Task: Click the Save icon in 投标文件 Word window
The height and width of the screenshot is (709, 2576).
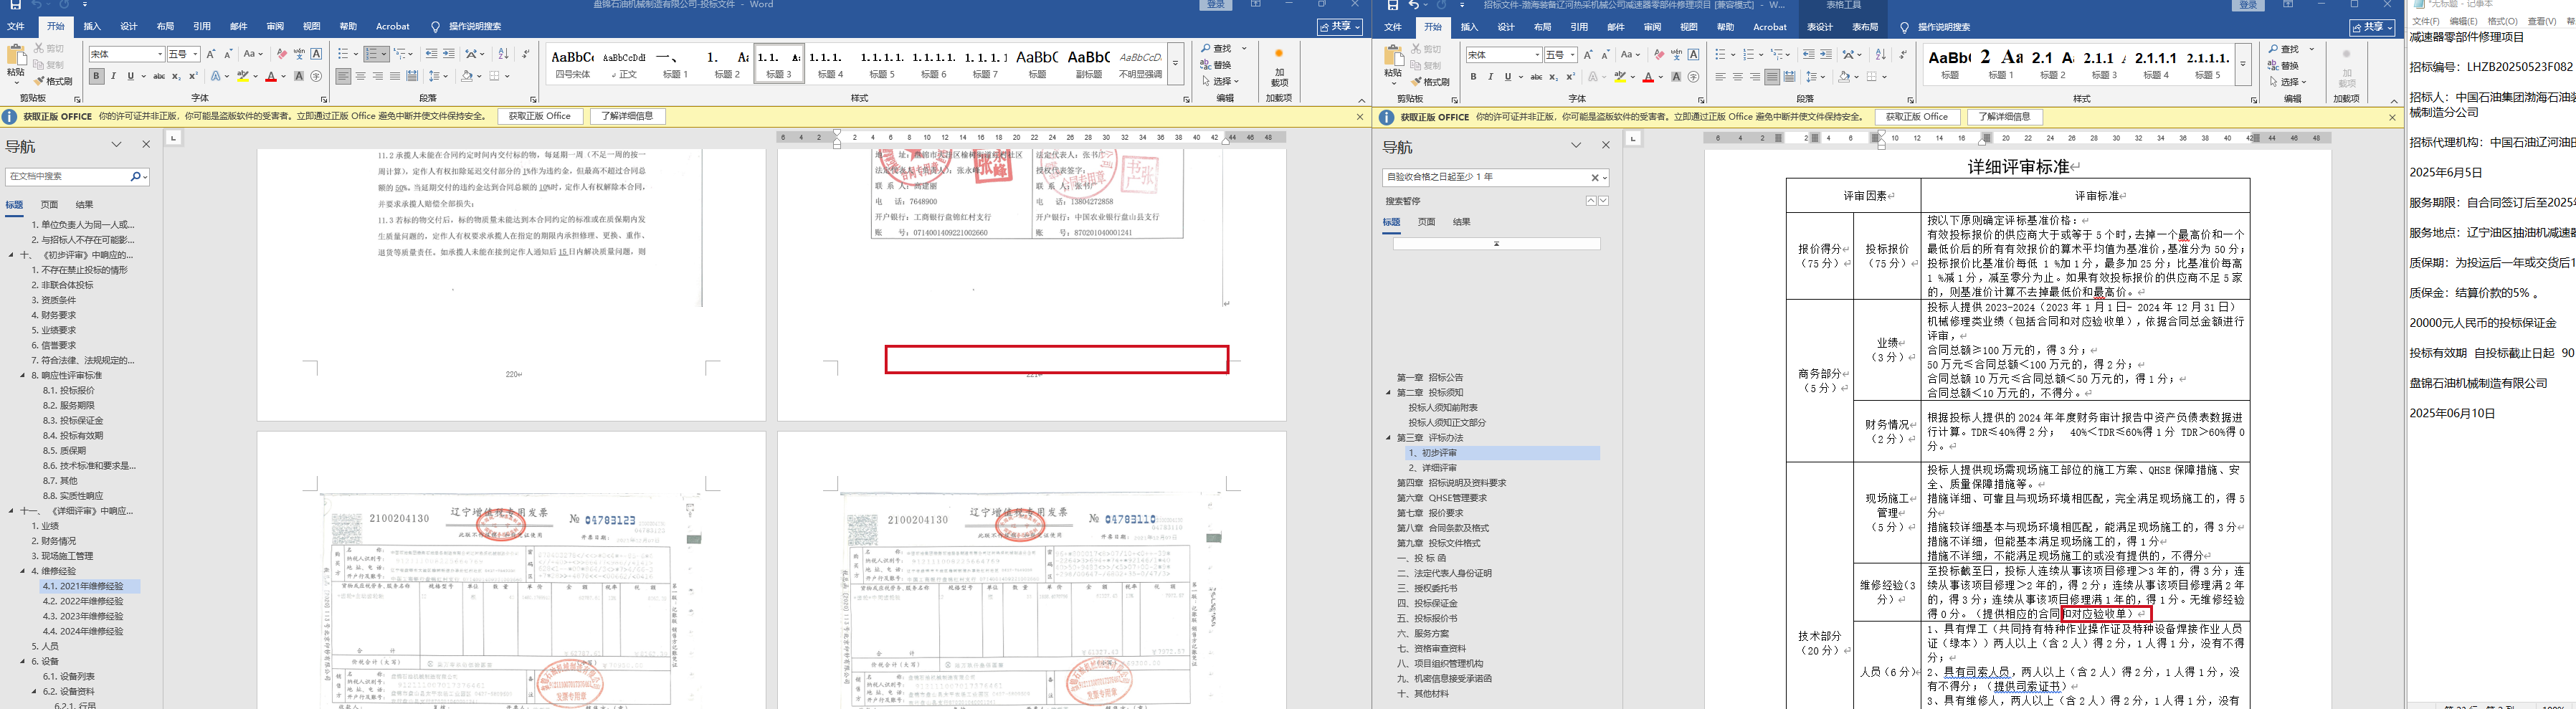Action: [x=15, y=5]
